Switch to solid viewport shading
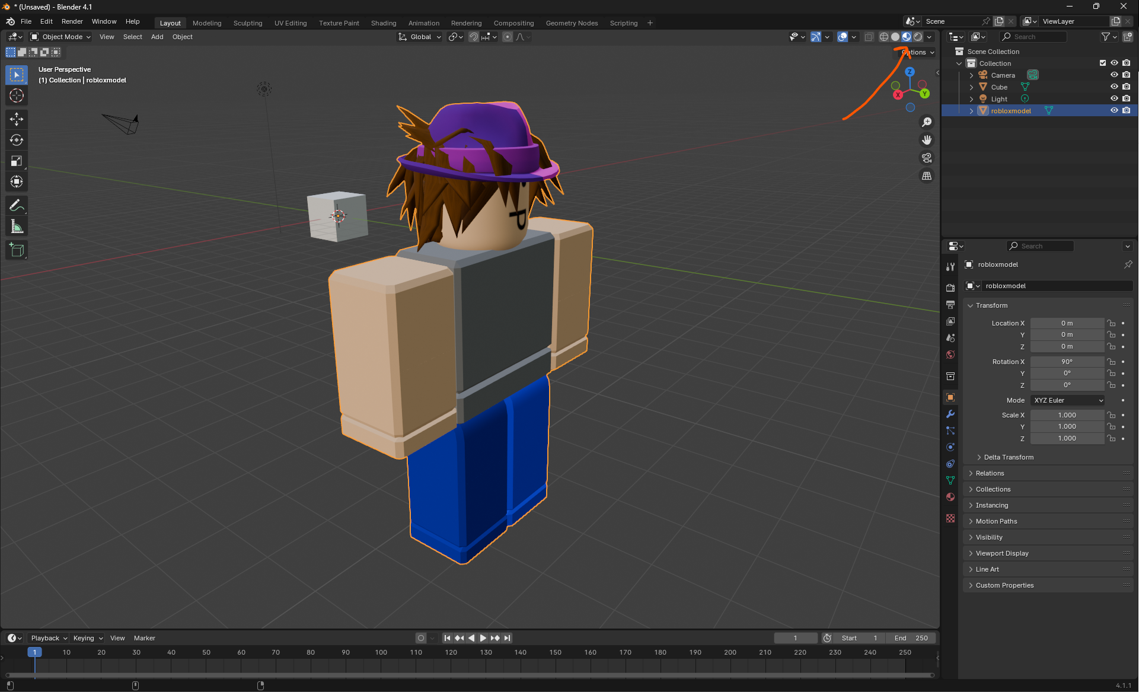 coord(895,37)
